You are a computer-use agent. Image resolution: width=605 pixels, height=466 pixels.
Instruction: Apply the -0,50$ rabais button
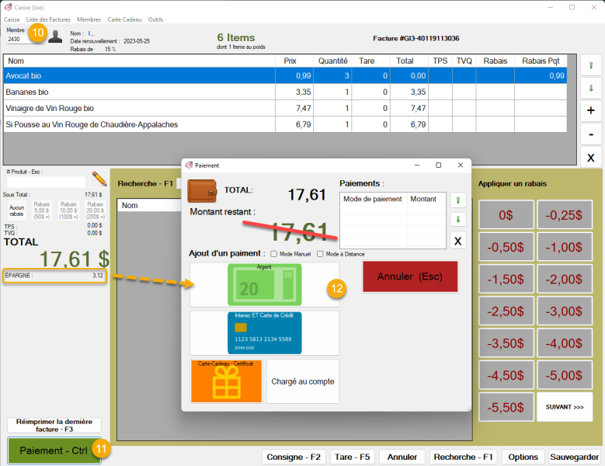(x=506, y=247)
